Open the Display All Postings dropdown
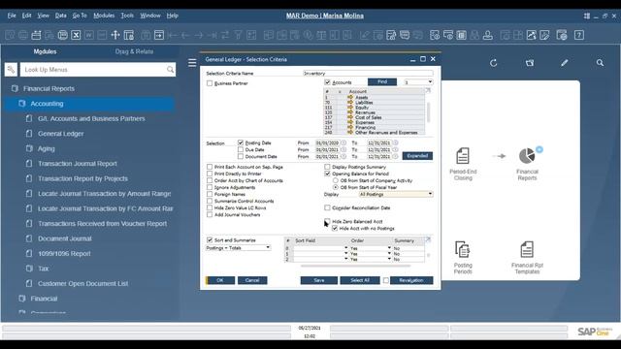 430,194
